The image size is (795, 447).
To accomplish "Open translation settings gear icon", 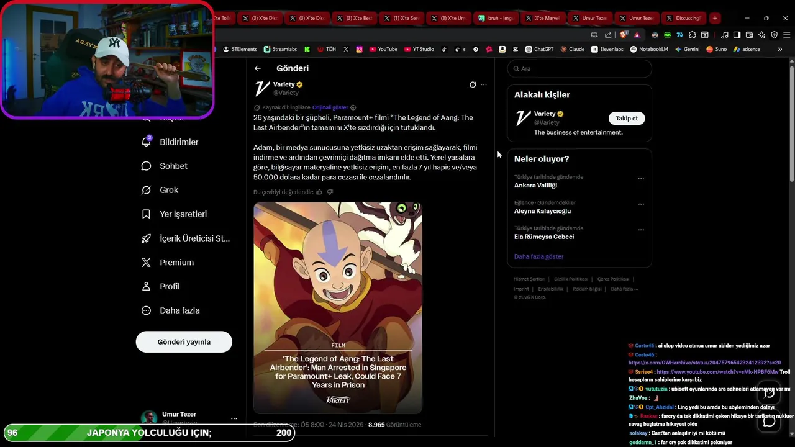I will (x=353, y=107).
